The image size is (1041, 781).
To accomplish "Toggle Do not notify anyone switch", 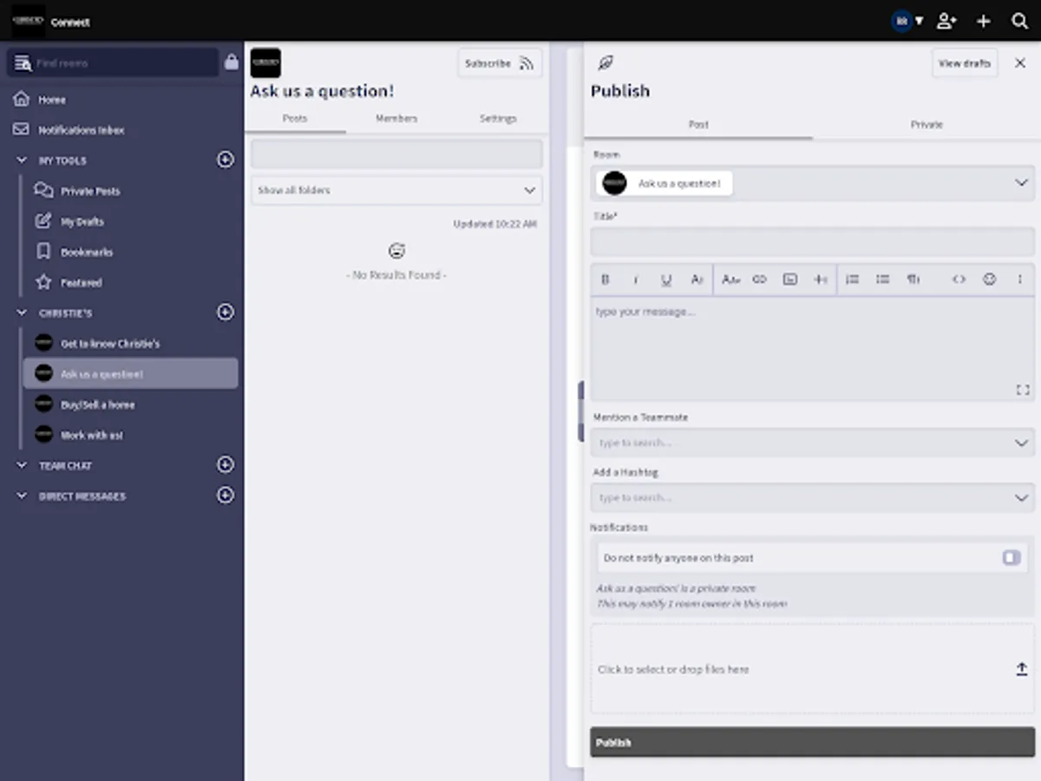I will (x=1012, y=558).
